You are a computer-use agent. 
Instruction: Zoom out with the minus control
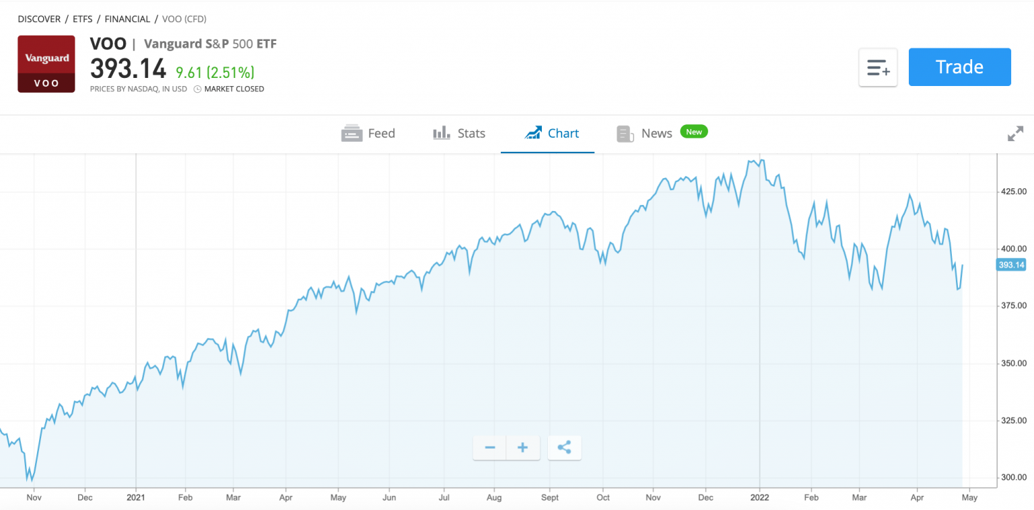[489, 447]
